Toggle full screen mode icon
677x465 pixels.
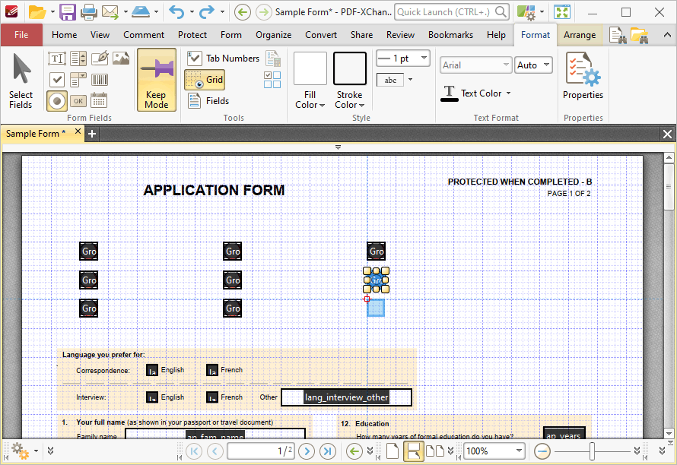(562, 12)
